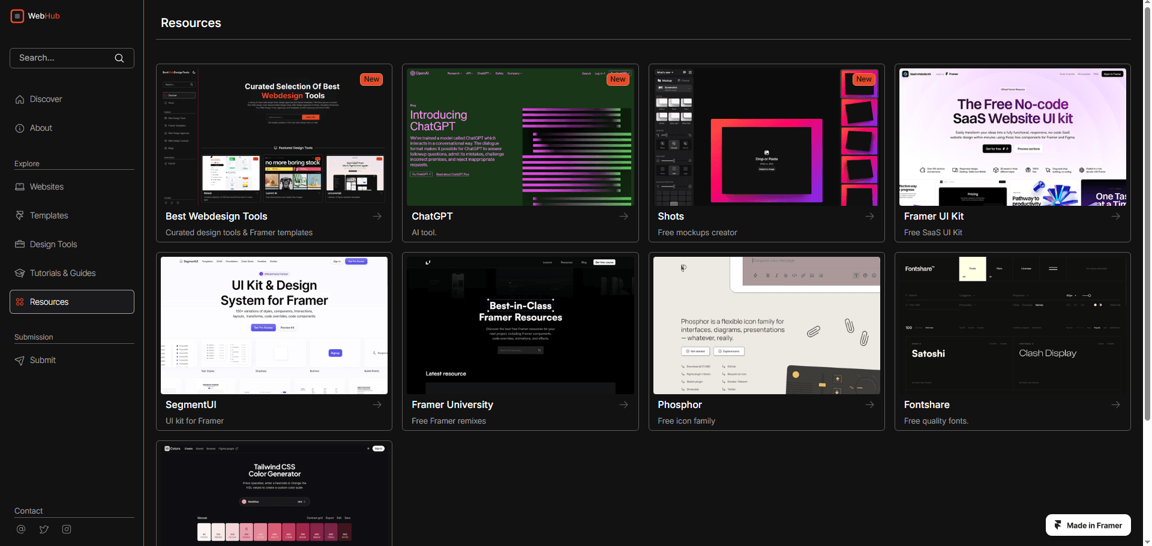Open the Framer UI Kit thumbnail
This screenshot has height=546, width=1152.
click(x=1013, y=137)
